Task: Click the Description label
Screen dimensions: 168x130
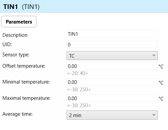Action: 15,35
